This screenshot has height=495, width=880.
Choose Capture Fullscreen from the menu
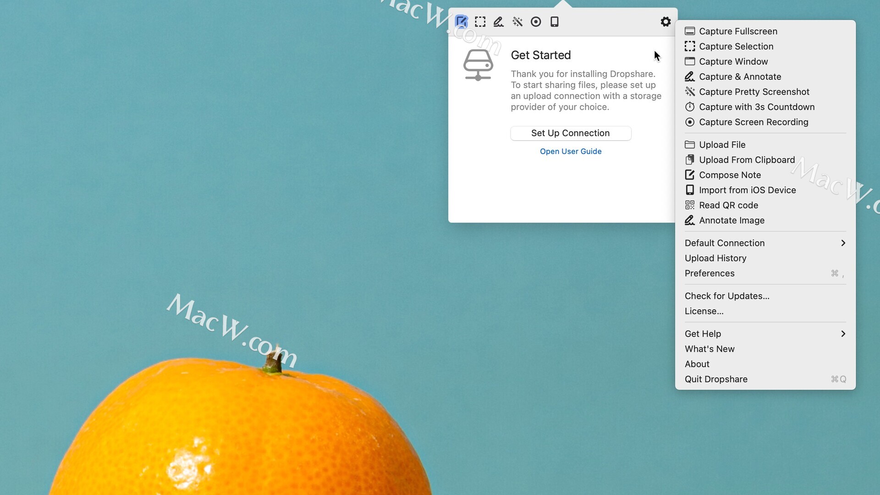pyautogui.click(x=765, y=31)
